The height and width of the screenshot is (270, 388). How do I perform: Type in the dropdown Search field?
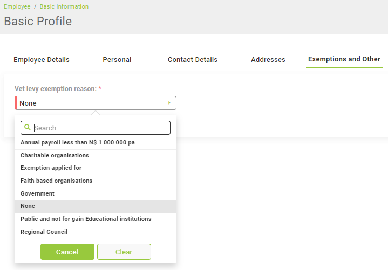pos(101,128)
